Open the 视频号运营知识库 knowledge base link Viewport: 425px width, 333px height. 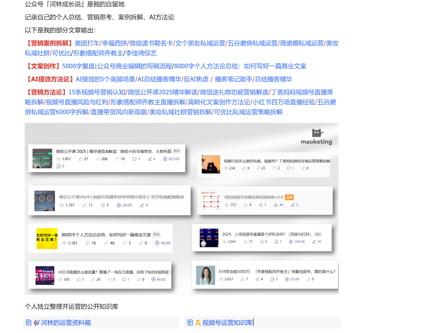point(227,323)
